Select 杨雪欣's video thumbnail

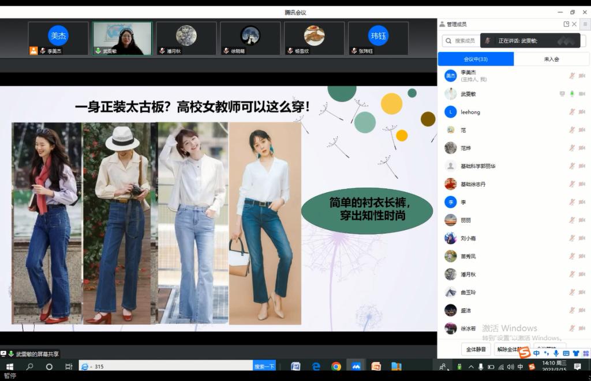tap(314, 39)
